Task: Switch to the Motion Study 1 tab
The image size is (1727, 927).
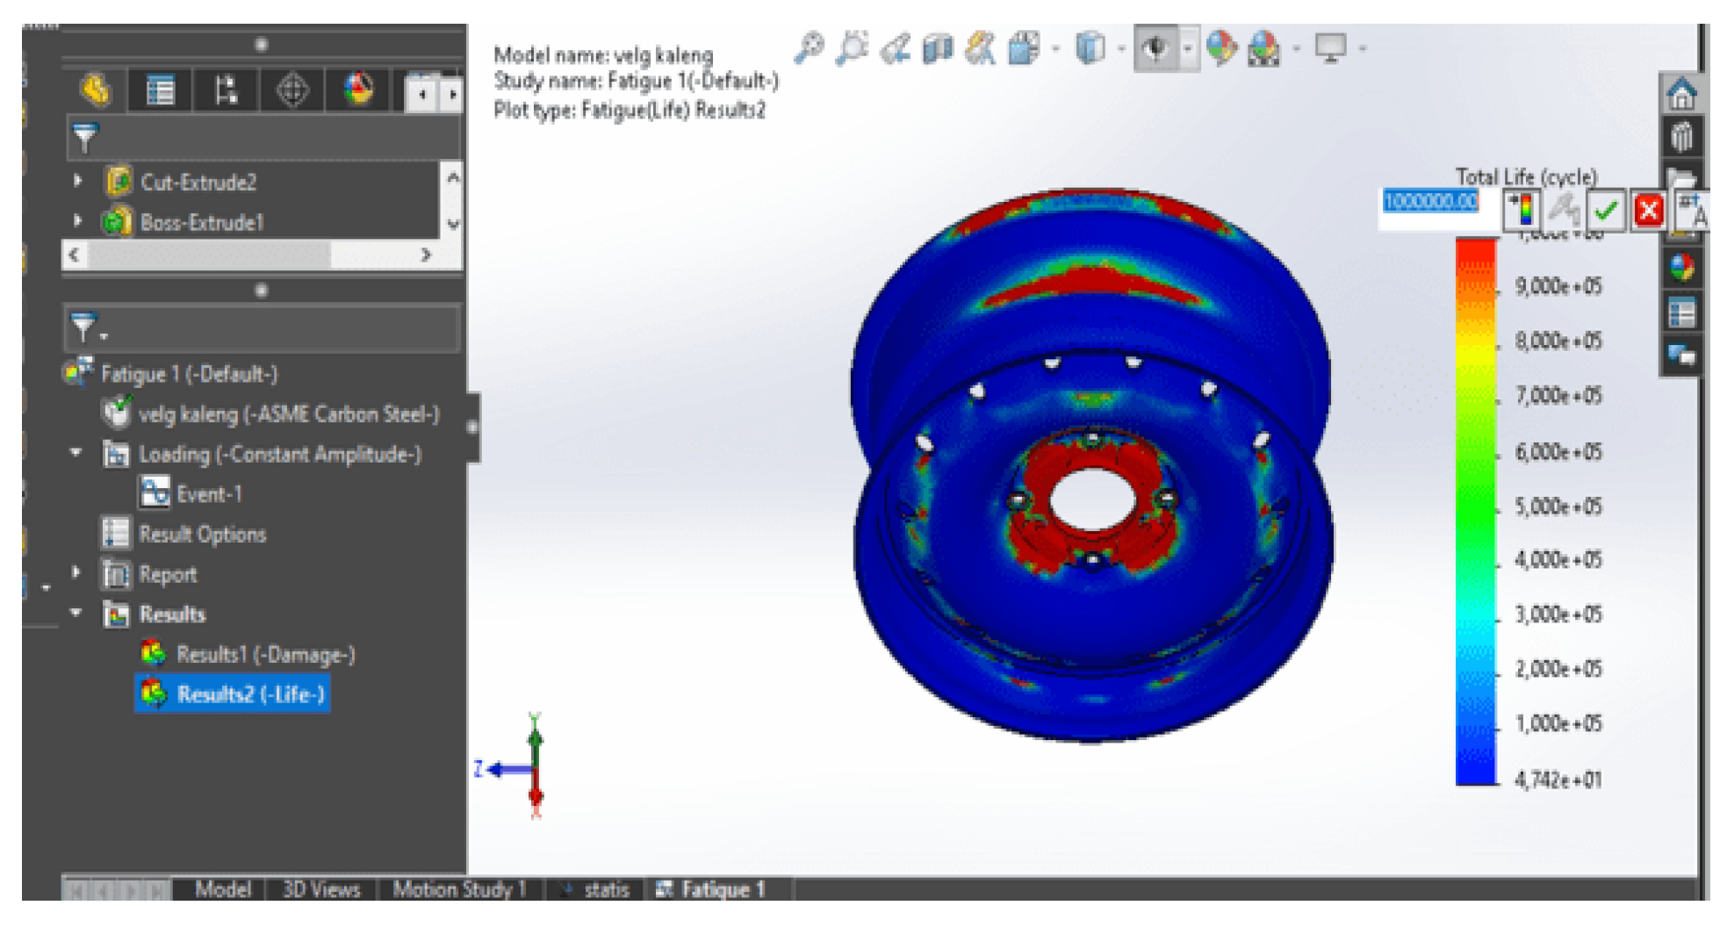Action: [x=458, y=889]
